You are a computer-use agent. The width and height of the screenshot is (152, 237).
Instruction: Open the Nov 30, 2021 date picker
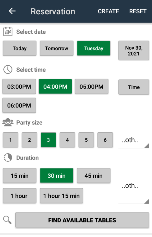pos(134,50)
